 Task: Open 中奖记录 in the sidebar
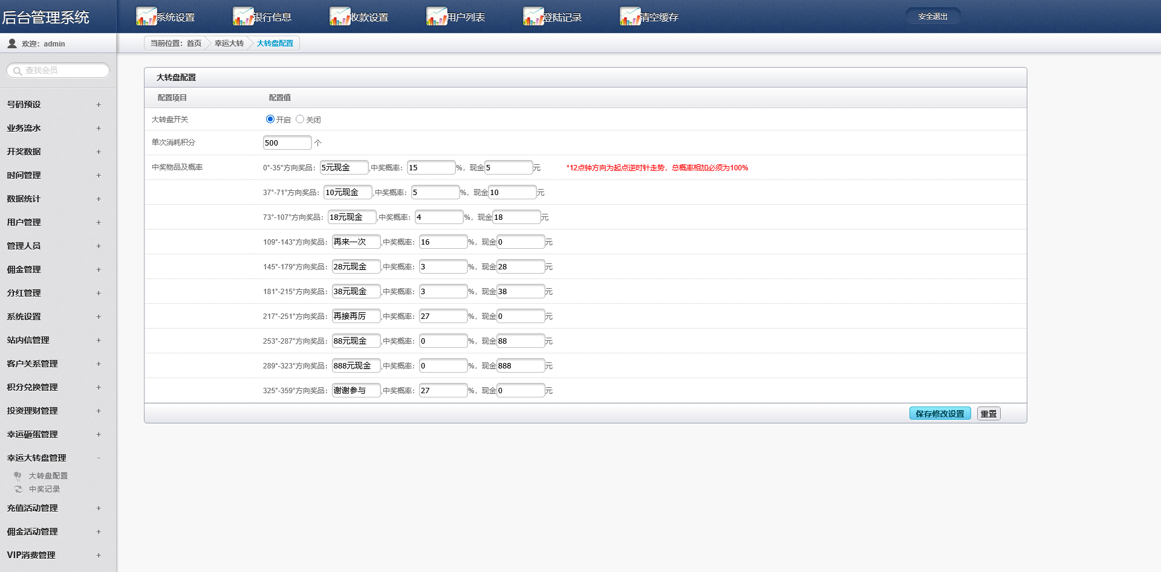(44, 489)
